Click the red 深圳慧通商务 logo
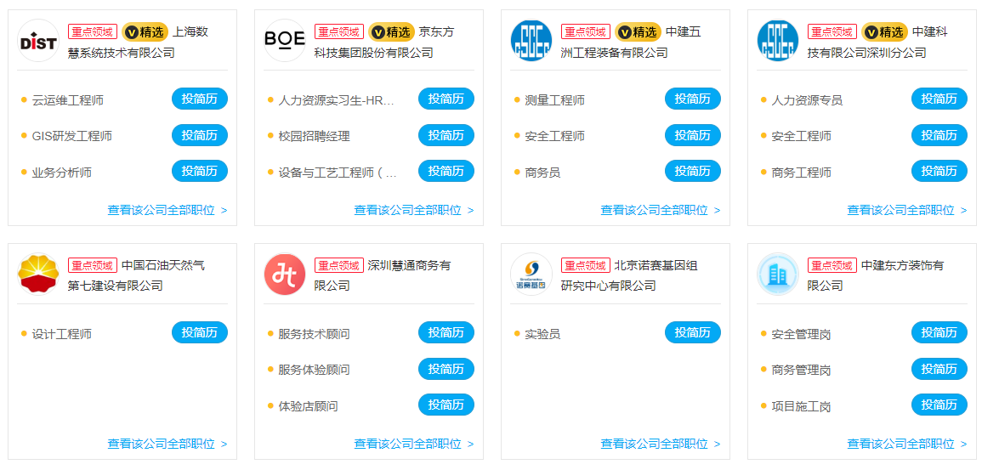 [285, 275]
